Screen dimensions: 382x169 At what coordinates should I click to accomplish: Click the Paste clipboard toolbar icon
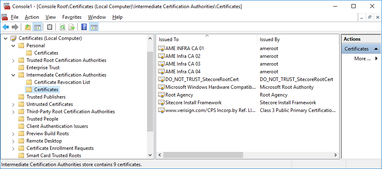50,27
